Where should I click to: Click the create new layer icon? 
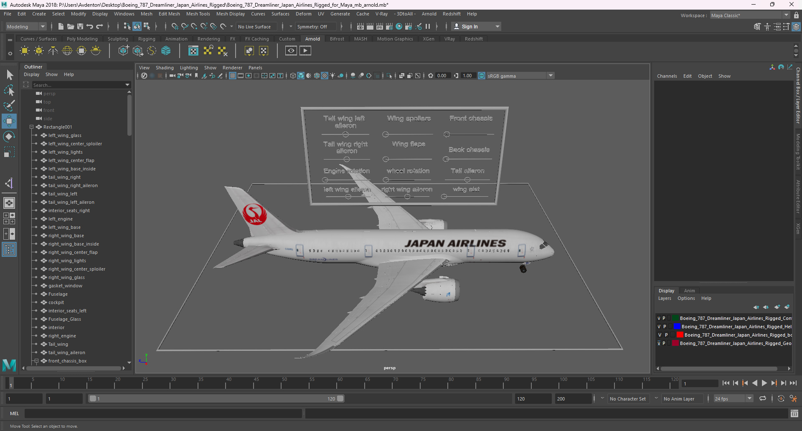(777, 307)
